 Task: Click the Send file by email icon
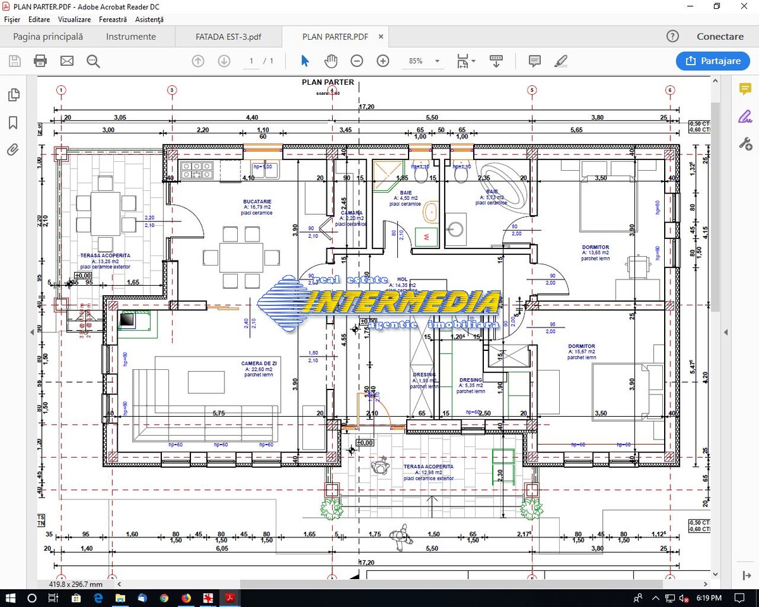(66, 61)
